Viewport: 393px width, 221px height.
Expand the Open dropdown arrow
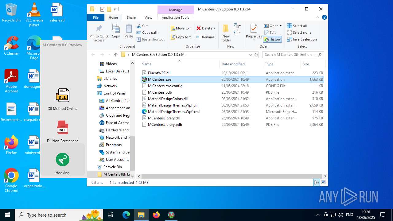click(281, 26)
